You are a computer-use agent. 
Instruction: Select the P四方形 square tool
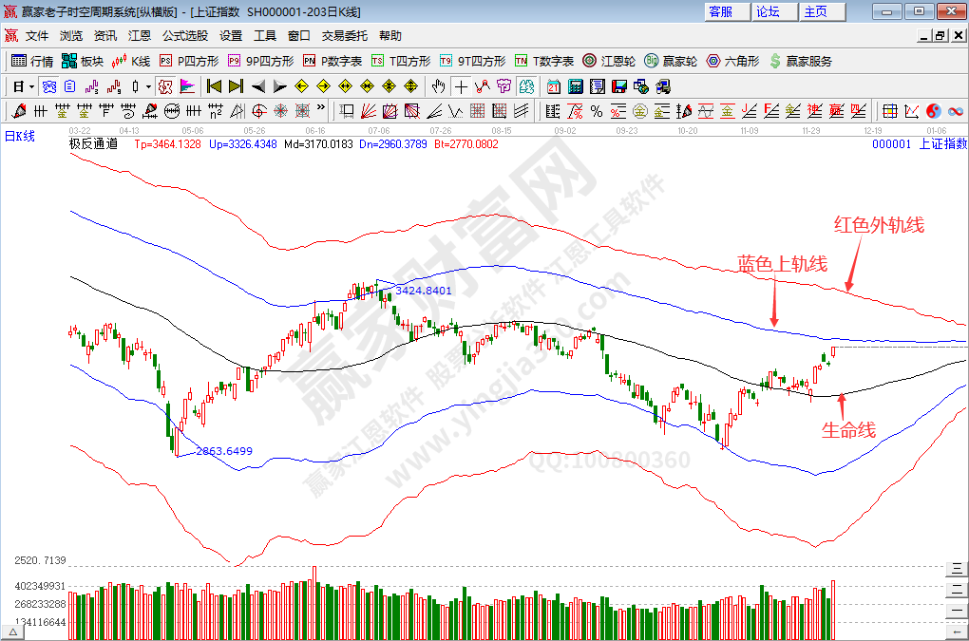click(188, 61)
